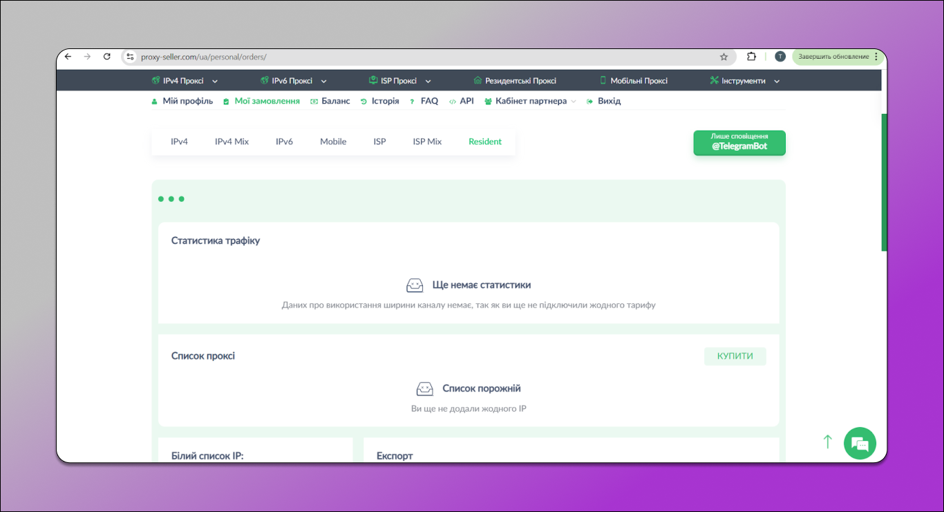Click the Мобільні Проксі phone icon
The height and width of the screenshot is (512, 944).
tap(603, 80)
